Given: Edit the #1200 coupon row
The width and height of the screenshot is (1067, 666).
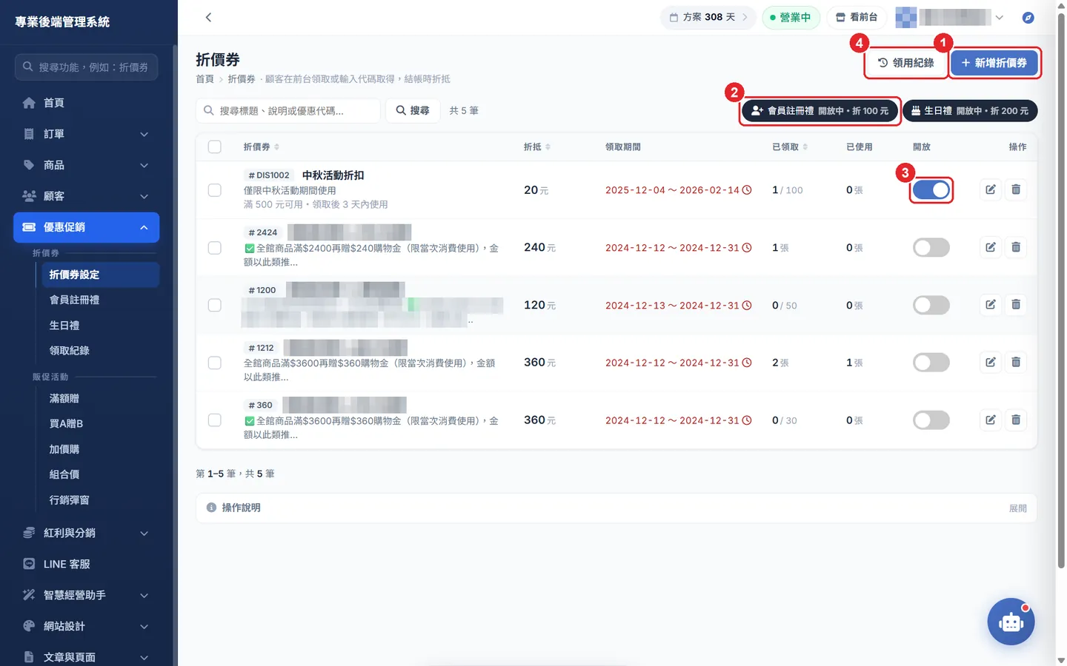Looking at the screenshot, I should [991, 305].
